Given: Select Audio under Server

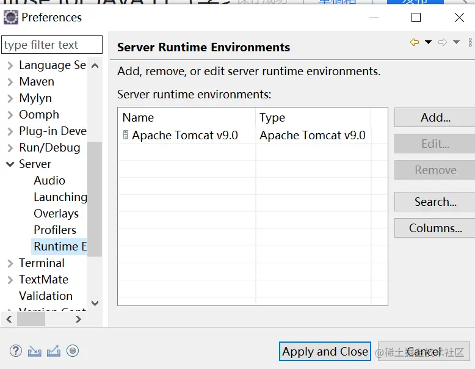Looking at the screenshot, I should [x=49, y=180].
